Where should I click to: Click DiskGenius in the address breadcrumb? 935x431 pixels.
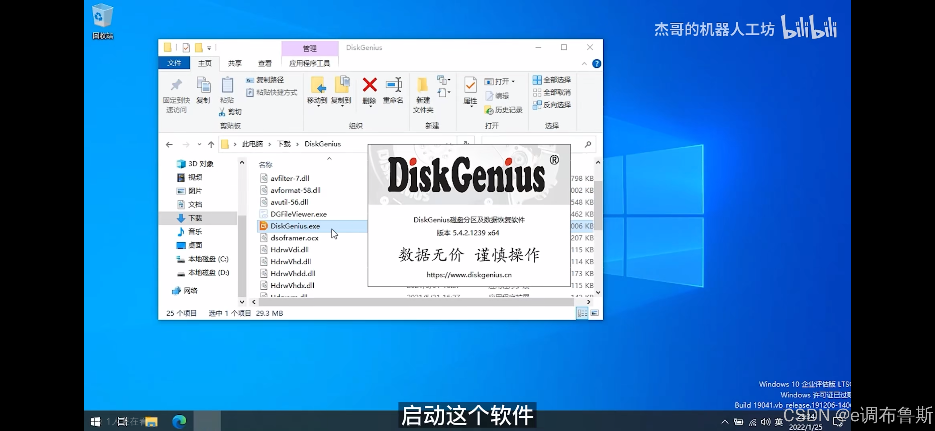click(x=323, y=144)
